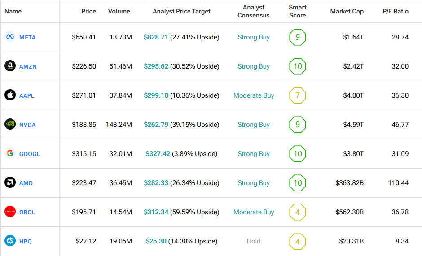Sort by Market Cap column header
The width and height of the screenshot is (422, 256).
[x=347, y=11]
